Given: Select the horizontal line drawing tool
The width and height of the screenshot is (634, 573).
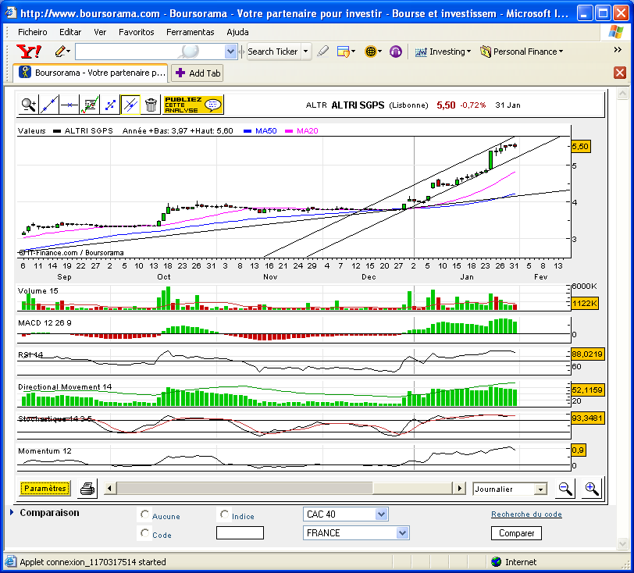Looking at the screenshot, I should 69,105.
